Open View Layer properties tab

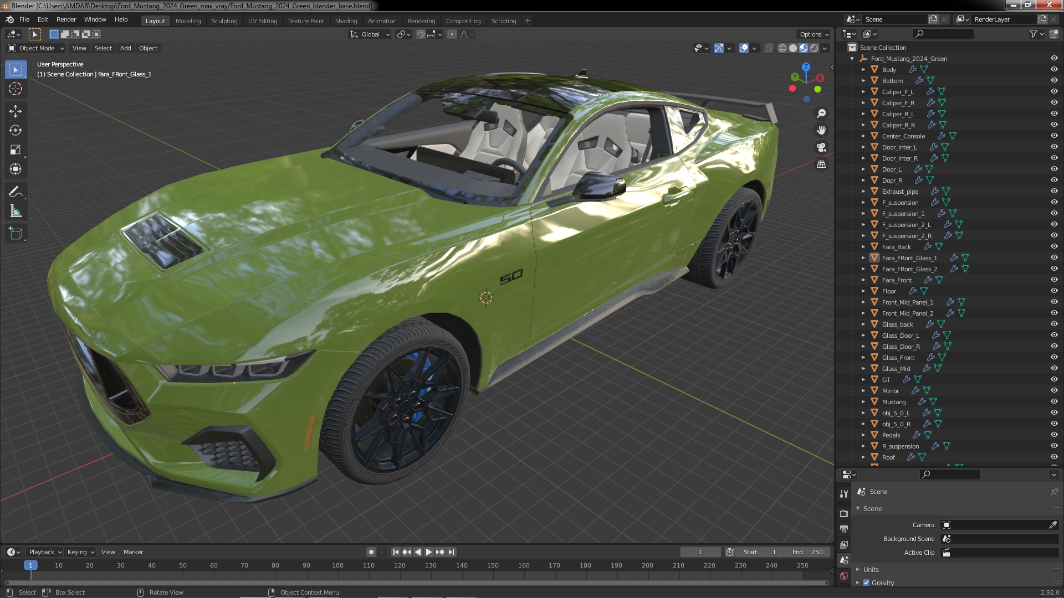click(x=844, y=545)
